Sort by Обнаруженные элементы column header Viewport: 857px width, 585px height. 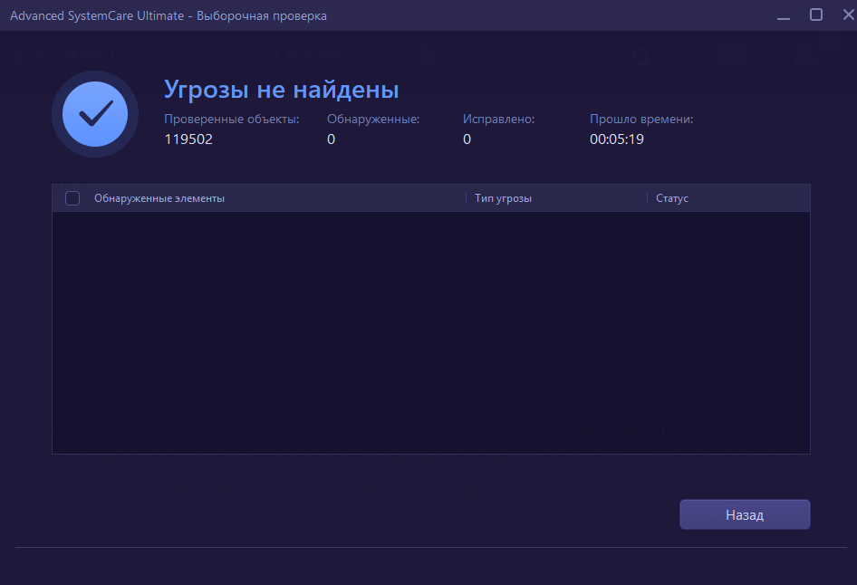coord(159,198)
